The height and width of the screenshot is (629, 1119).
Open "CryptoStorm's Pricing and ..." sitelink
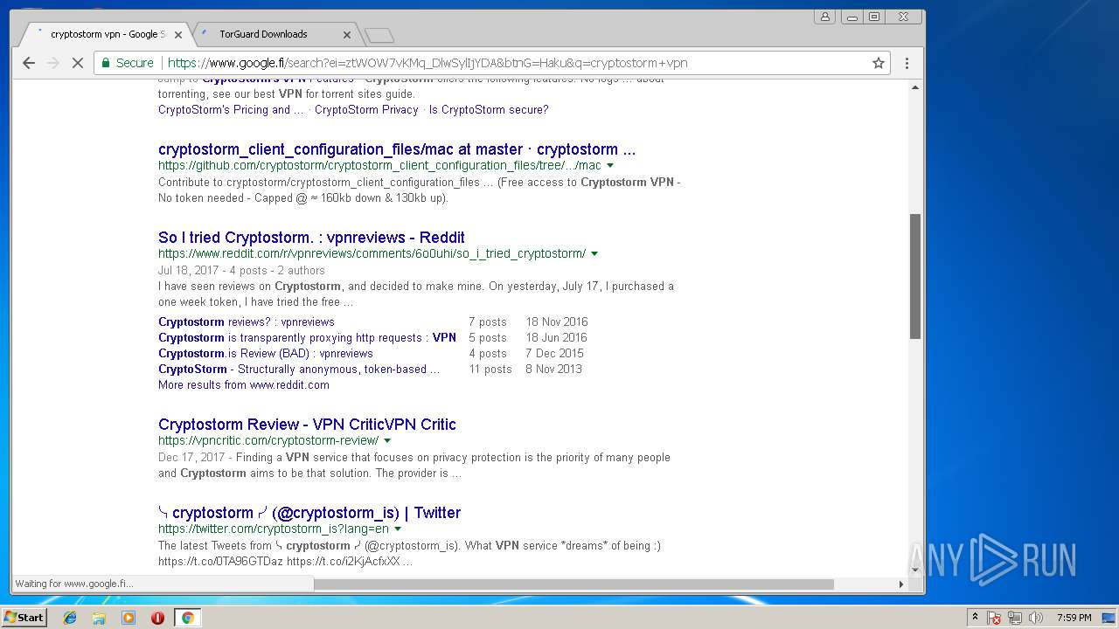[231, 110]
